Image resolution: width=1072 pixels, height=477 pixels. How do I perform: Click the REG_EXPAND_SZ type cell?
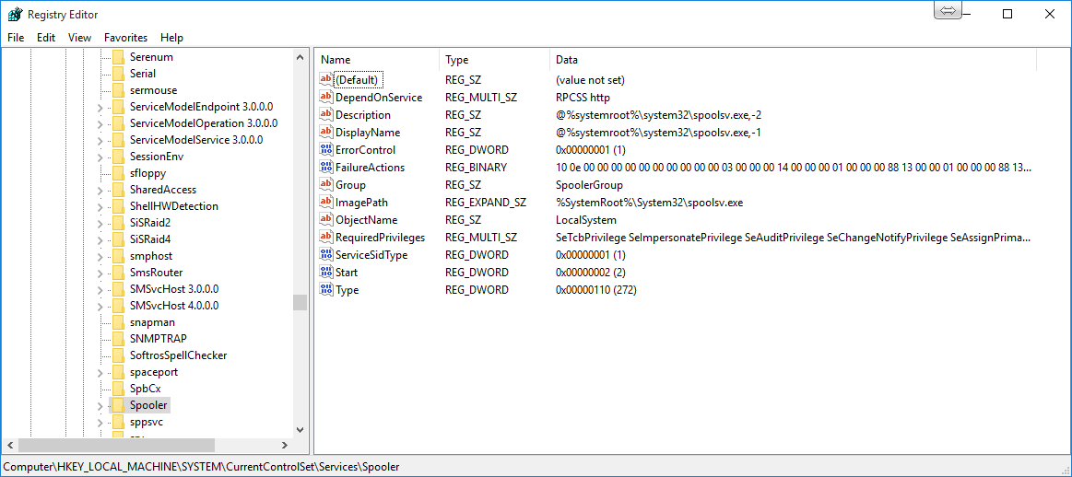[486, 203]
